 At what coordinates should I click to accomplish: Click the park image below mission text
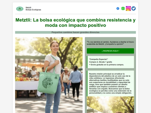tap(110, 105)
